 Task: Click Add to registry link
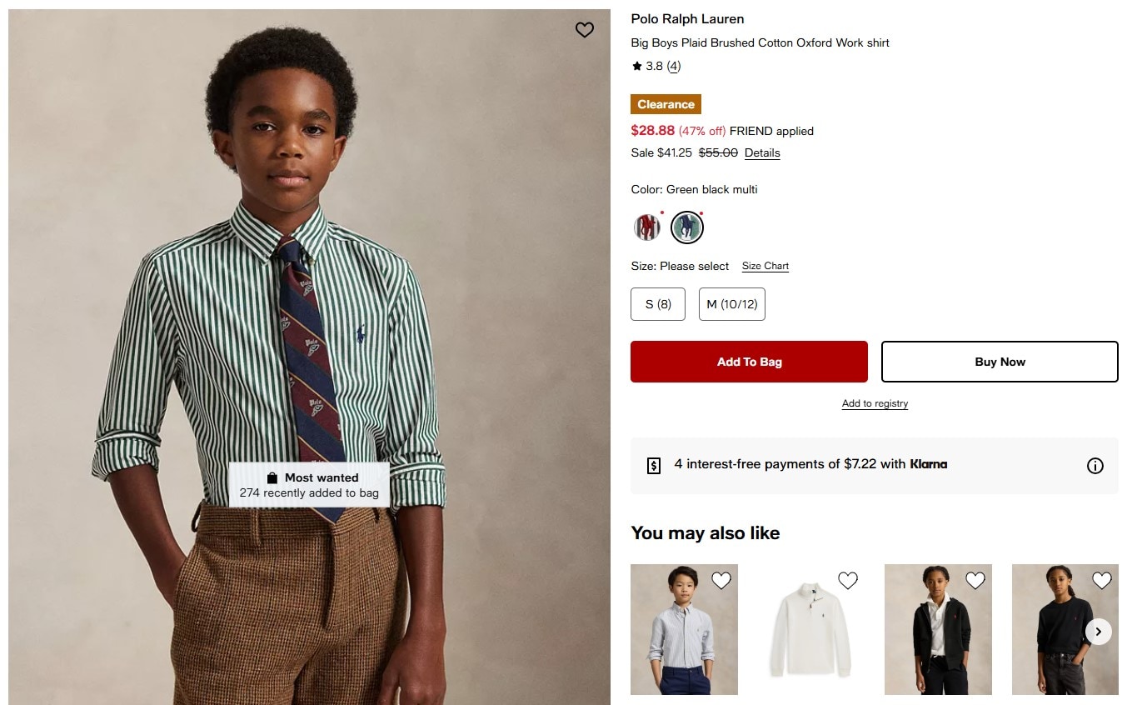(875, 403)
